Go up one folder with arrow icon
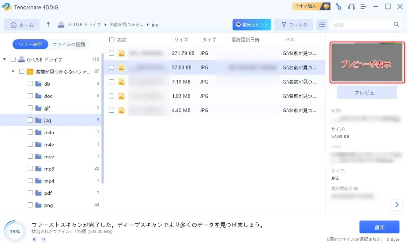 click(48, 25)
